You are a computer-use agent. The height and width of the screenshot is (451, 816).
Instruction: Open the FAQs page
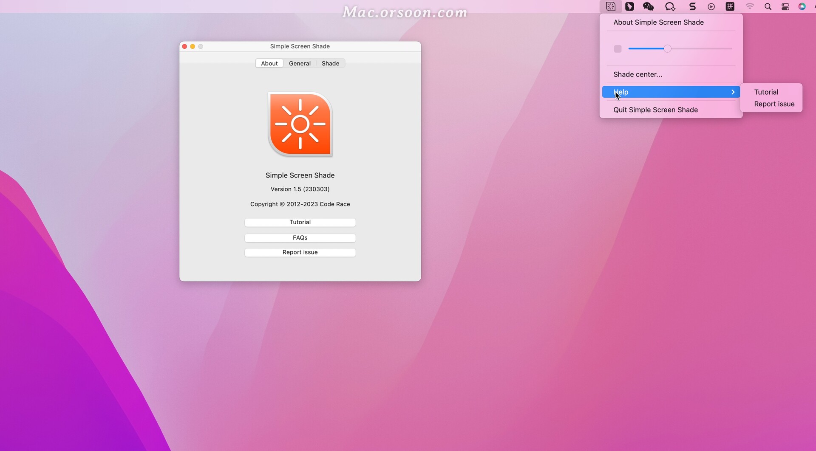tap(300, 237)
